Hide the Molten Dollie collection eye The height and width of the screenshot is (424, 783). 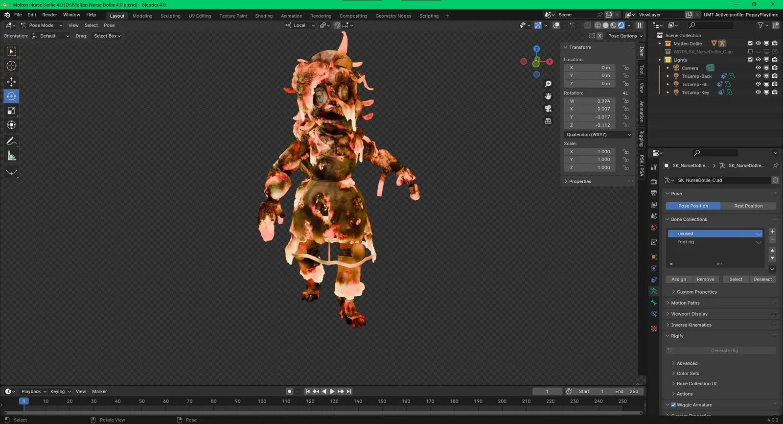(758, 44)
